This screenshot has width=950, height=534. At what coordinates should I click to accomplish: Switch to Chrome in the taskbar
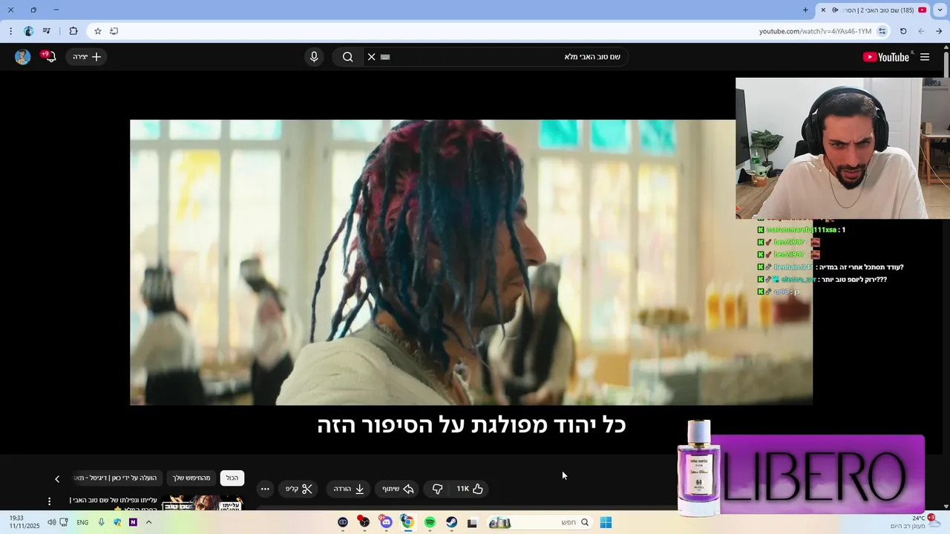(x=407, y=523)
